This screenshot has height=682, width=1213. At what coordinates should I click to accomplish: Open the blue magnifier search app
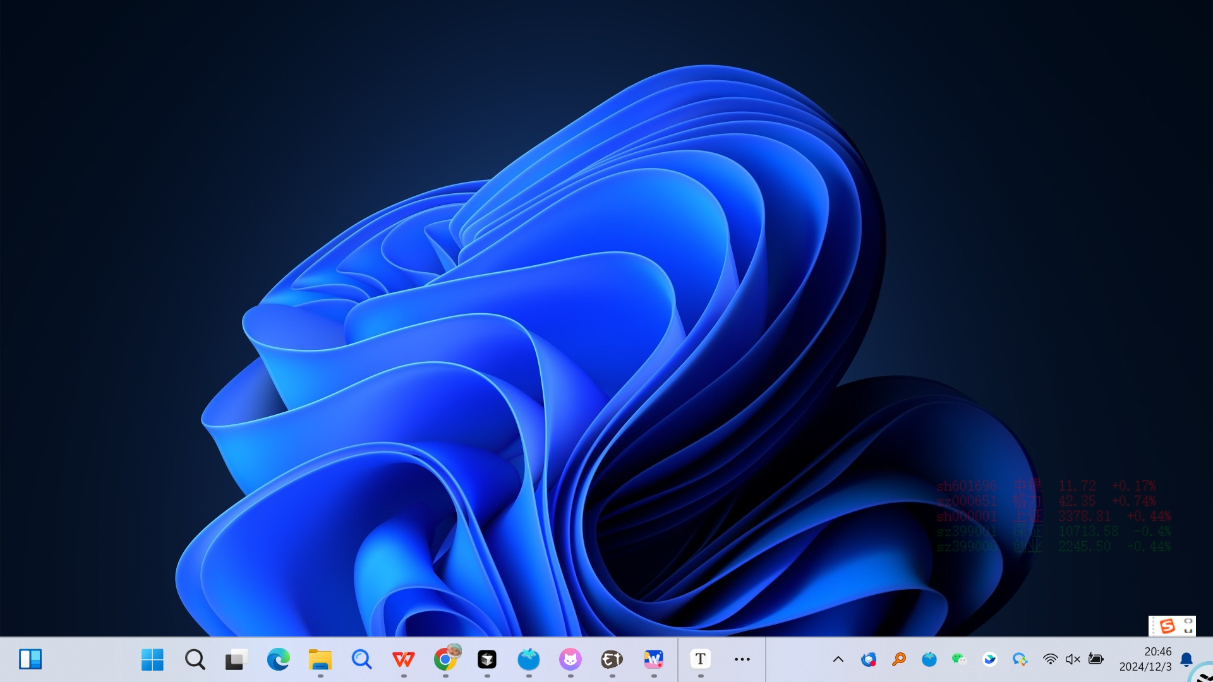coord(361,659)
